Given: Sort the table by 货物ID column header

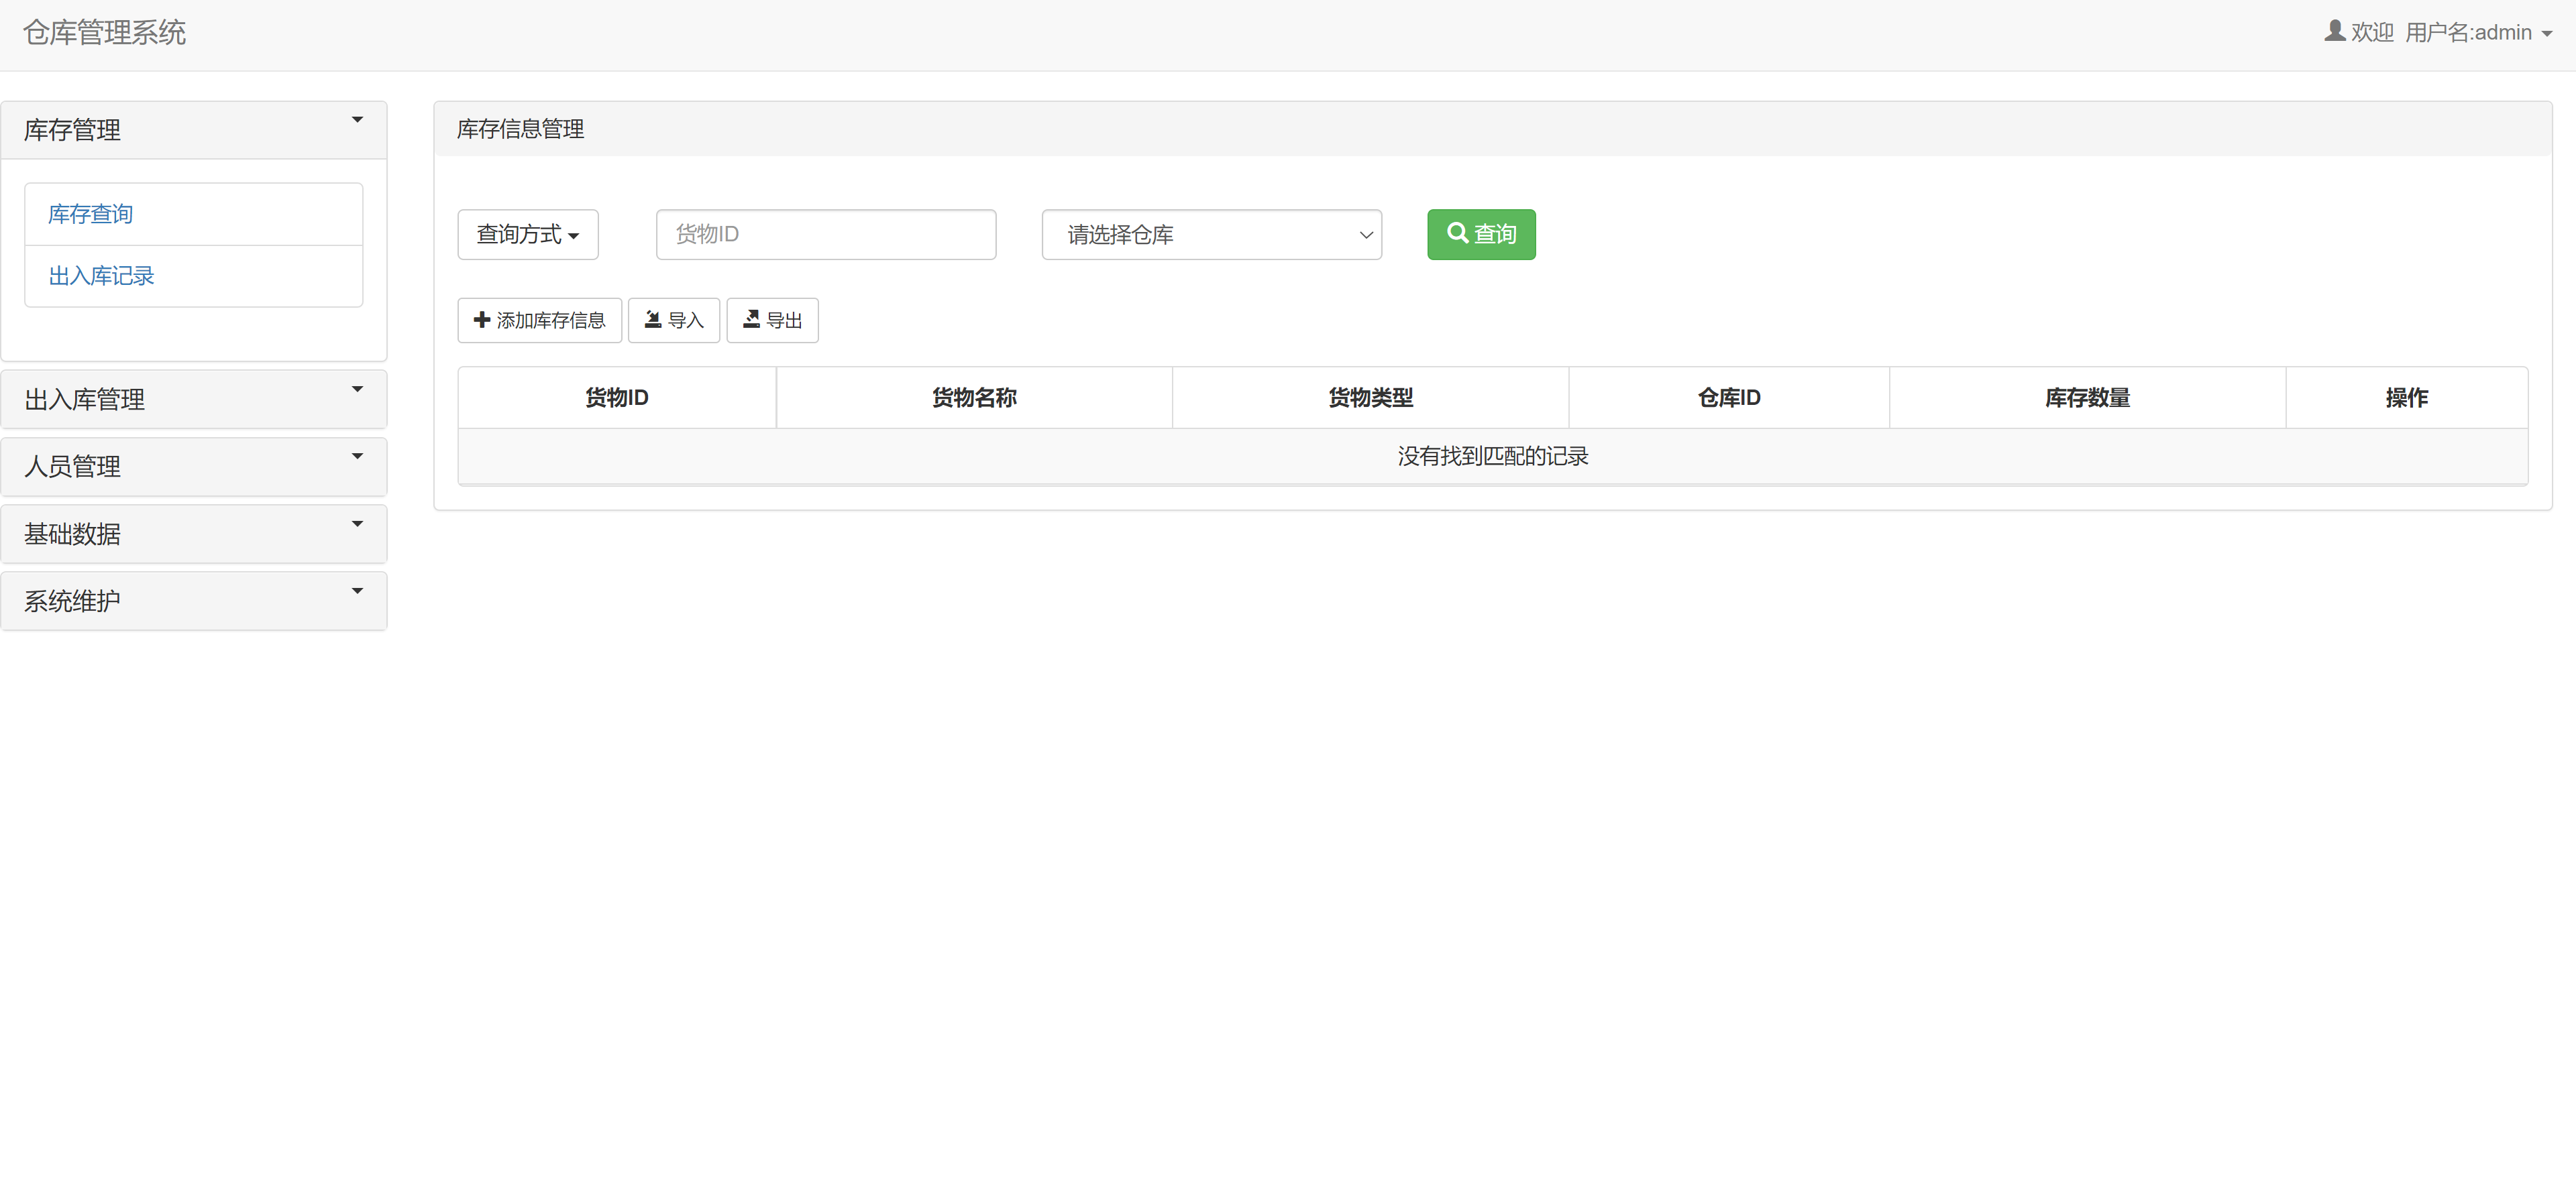Looking at the screenshot, I should [x=616, y=397].
